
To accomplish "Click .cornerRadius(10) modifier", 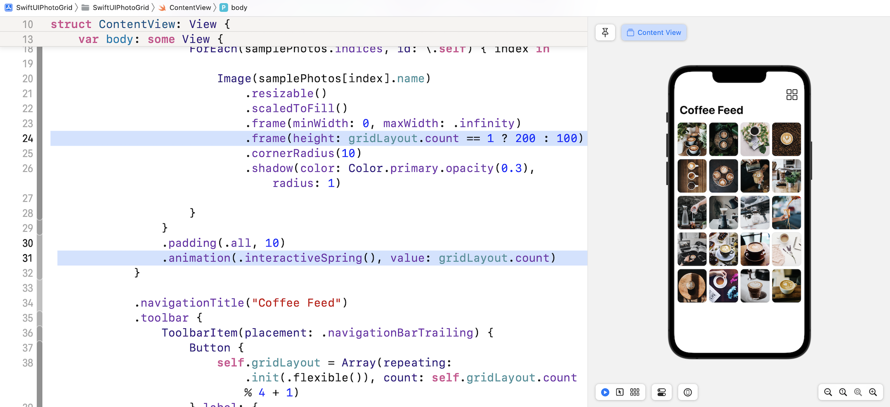I will pyautogui.click(x=303, y=153).
